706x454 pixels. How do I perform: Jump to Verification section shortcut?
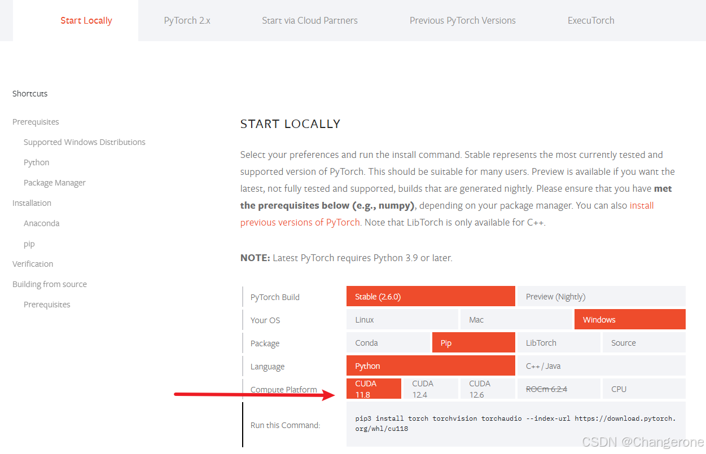[33, 264]
